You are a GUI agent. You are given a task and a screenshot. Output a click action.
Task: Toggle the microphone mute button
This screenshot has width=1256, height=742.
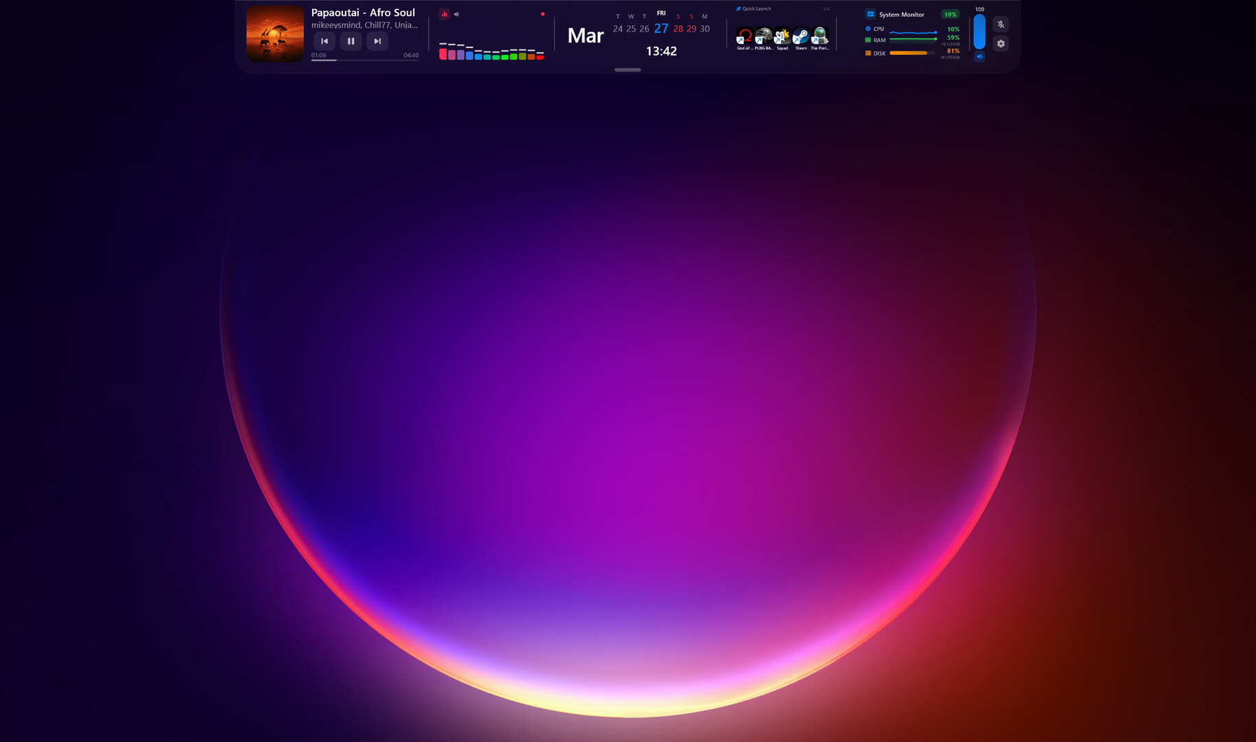click(1001, 24)
